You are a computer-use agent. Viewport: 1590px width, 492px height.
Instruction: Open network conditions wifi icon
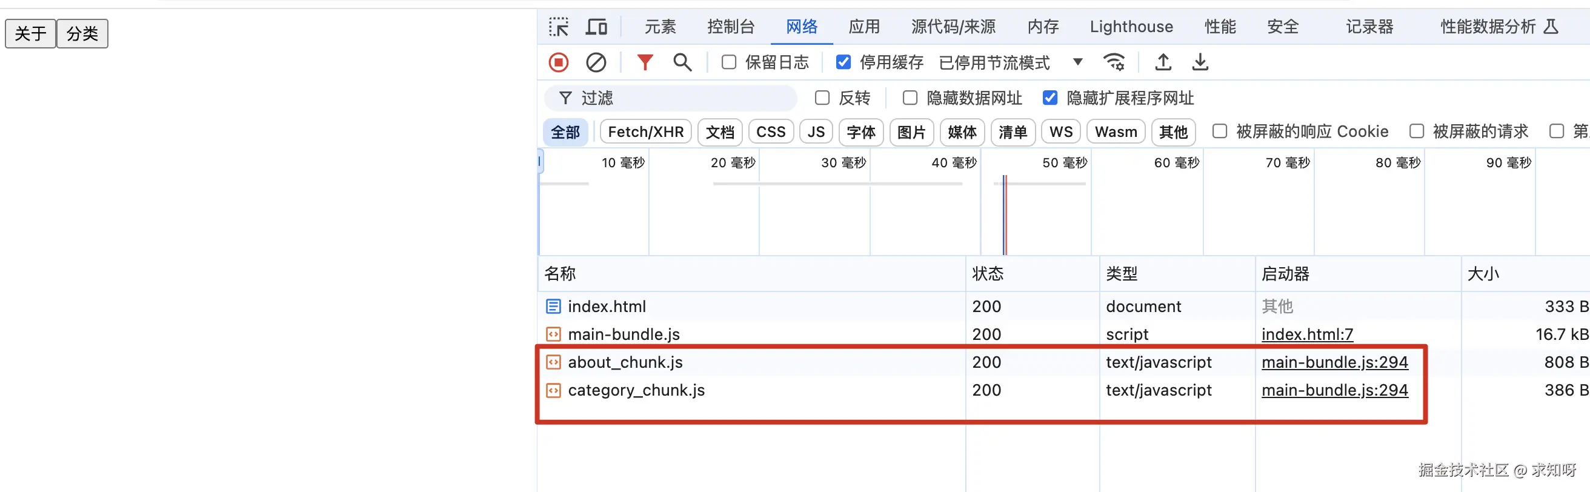pyautogui.click(x=1114, y=62)
